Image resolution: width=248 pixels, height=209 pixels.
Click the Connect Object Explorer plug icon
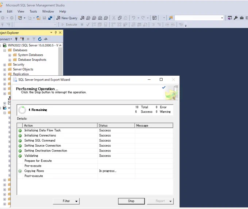click(x=16, y=39)
